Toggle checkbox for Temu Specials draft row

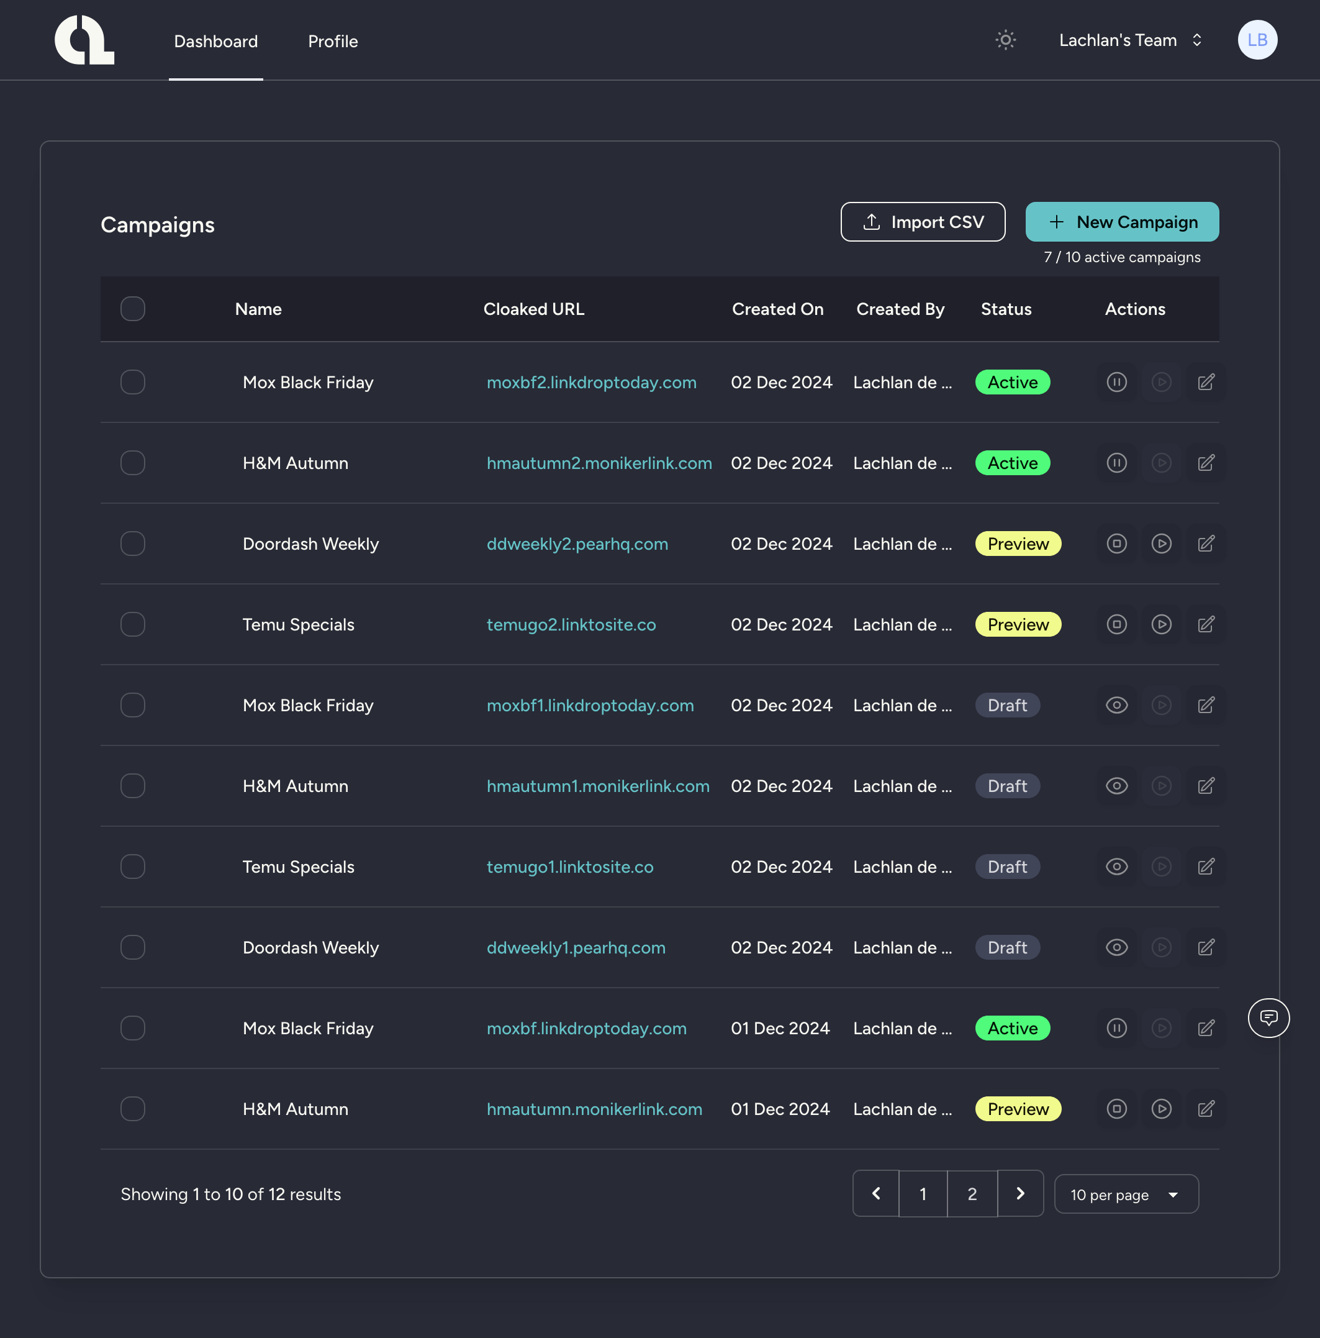(132, 866)
